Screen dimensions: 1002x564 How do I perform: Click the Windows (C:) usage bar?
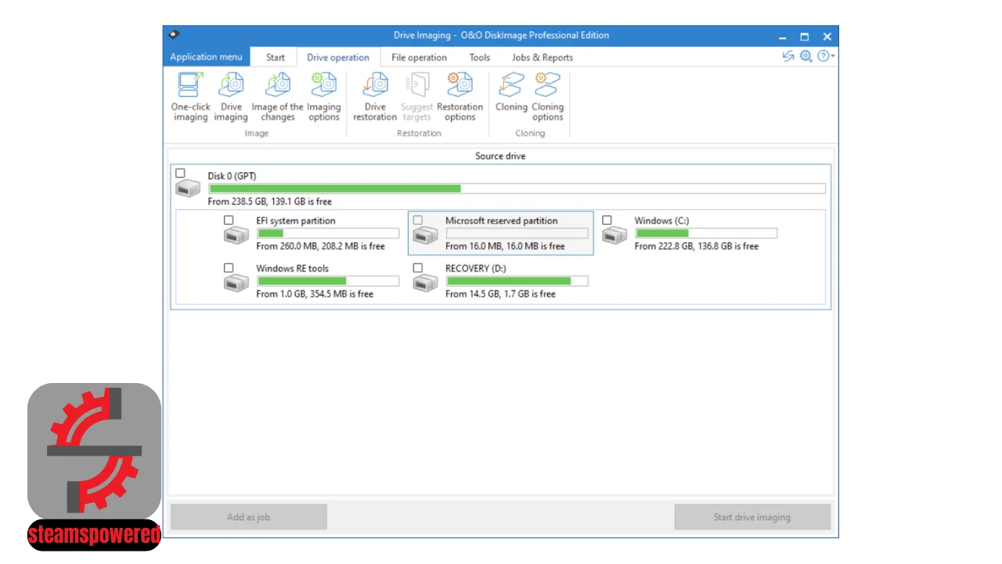(706, 233)
